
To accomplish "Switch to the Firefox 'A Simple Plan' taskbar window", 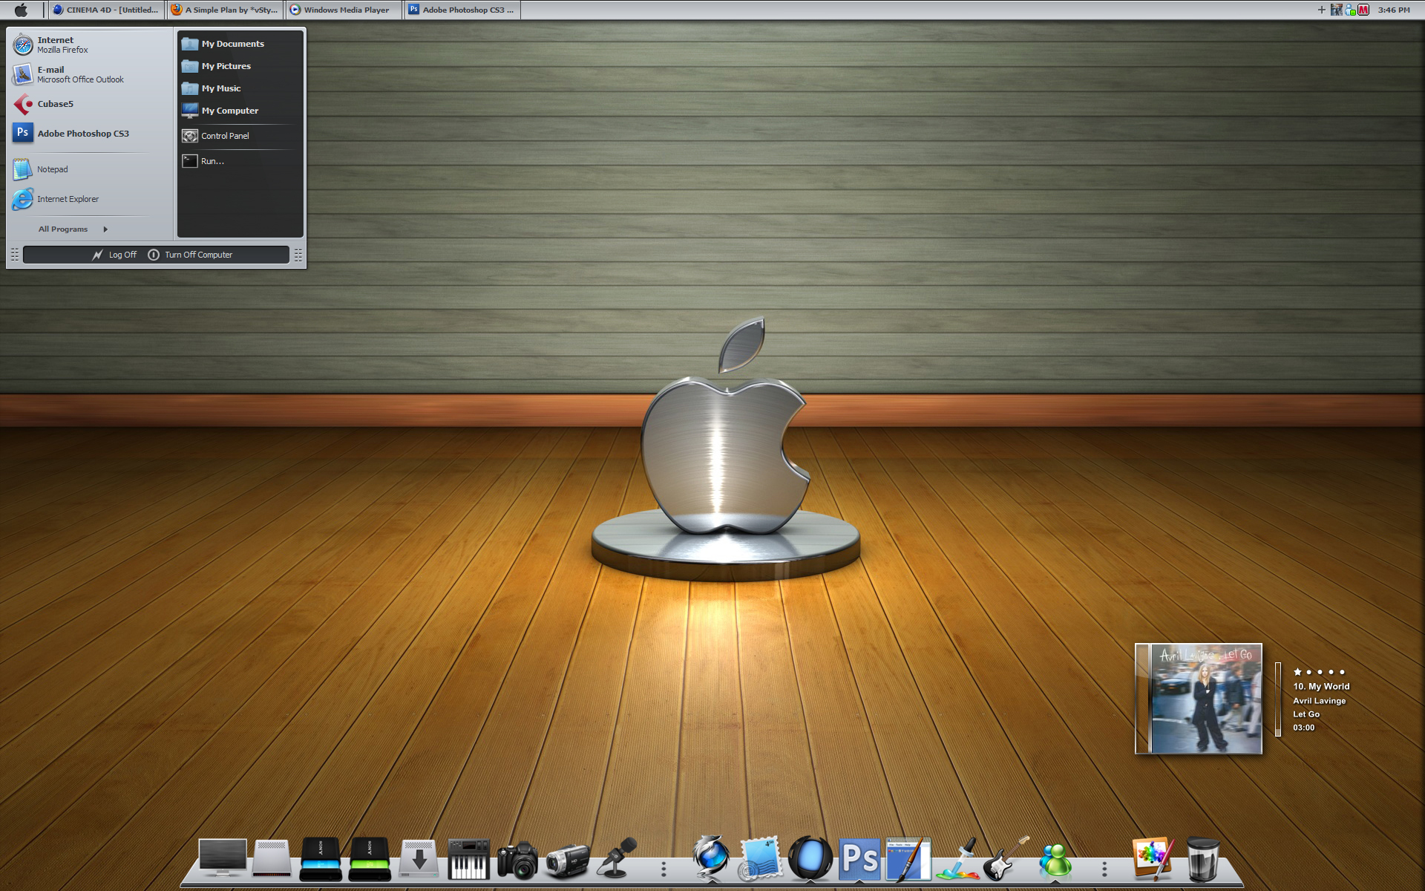I will pos(224,10).
